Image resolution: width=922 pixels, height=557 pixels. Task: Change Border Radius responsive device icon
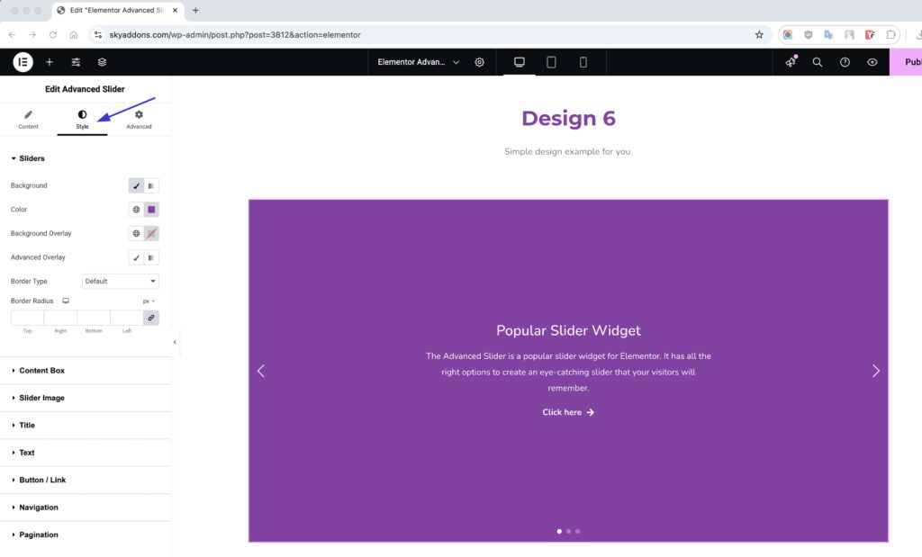(x=66, y=301)
